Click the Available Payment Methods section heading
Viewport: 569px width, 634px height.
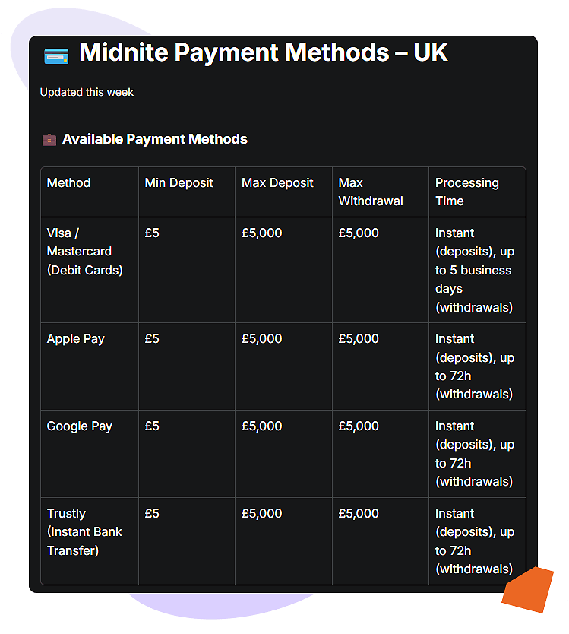[x=155, y=139]
